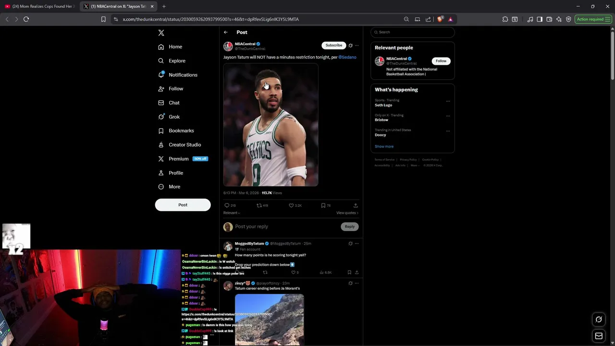View 6.5K views analytics on reply

point(326,272)
